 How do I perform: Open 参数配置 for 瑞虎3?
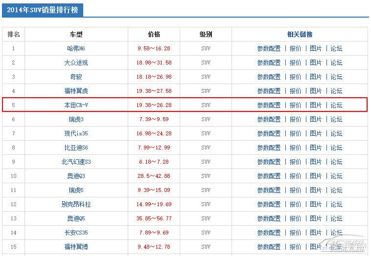[x=269, y=119]
